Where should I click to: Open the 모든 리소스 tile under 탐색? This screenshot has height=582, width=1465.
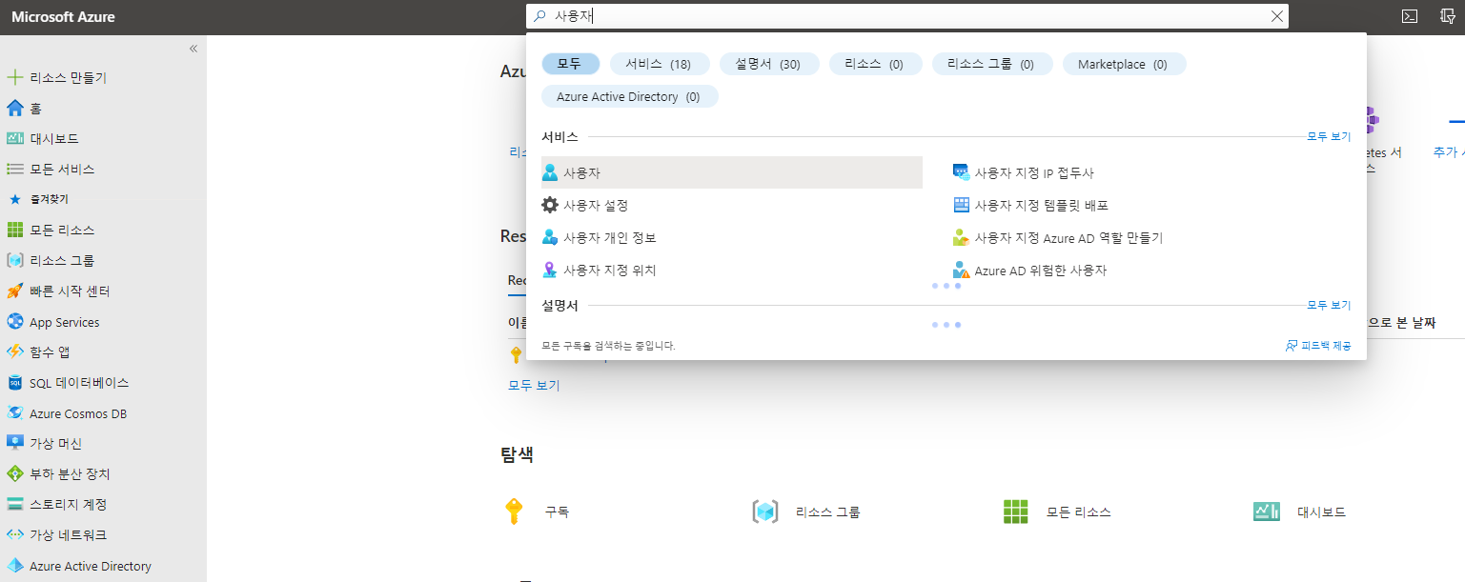[x=1057, y=512]
